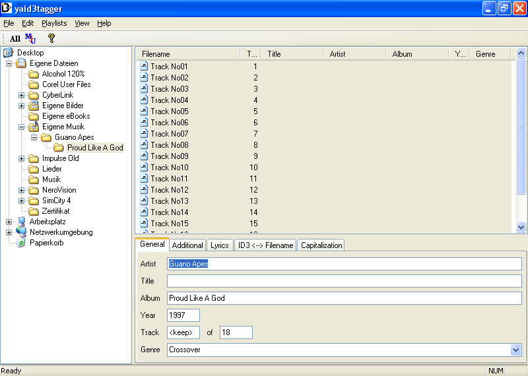Collapse the Guano Apes folder

[34, 137]
